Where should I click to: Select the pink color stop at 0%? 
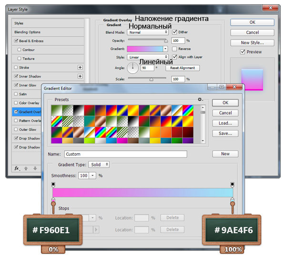click(53, 200)
